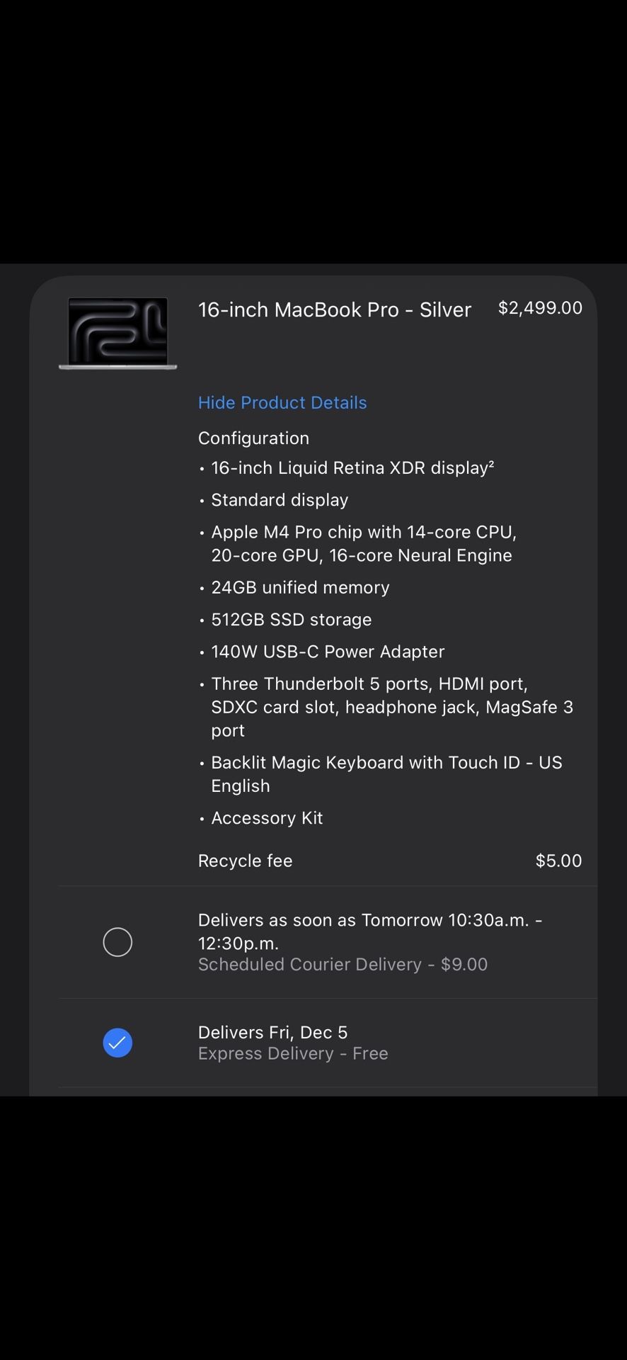Click the "Recycle fee" label

point(245,861)
